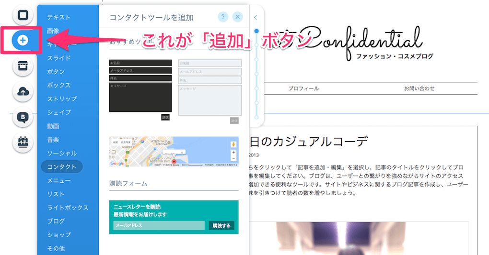Screen dimensions: 489x255
Task: Select 画像 in the add menu
Action: pyautogui.click(x=53, y=31)
